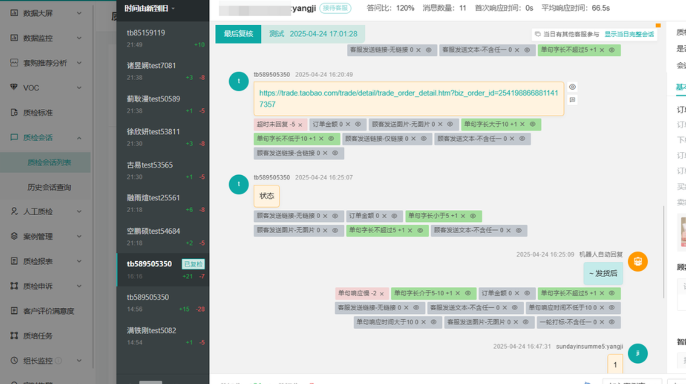Click the 组长监控 clock icon

(x=14, y=360)
